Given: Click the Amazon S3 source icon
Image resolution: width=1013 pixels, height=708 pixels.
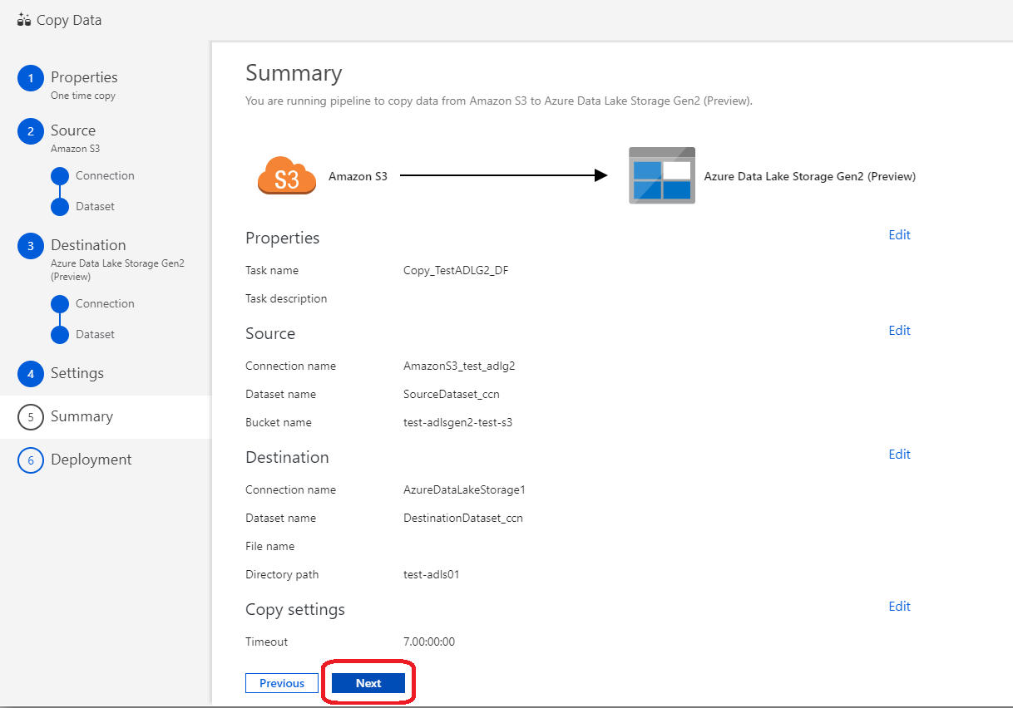Looking at the screenshot, I should point(286,175).
